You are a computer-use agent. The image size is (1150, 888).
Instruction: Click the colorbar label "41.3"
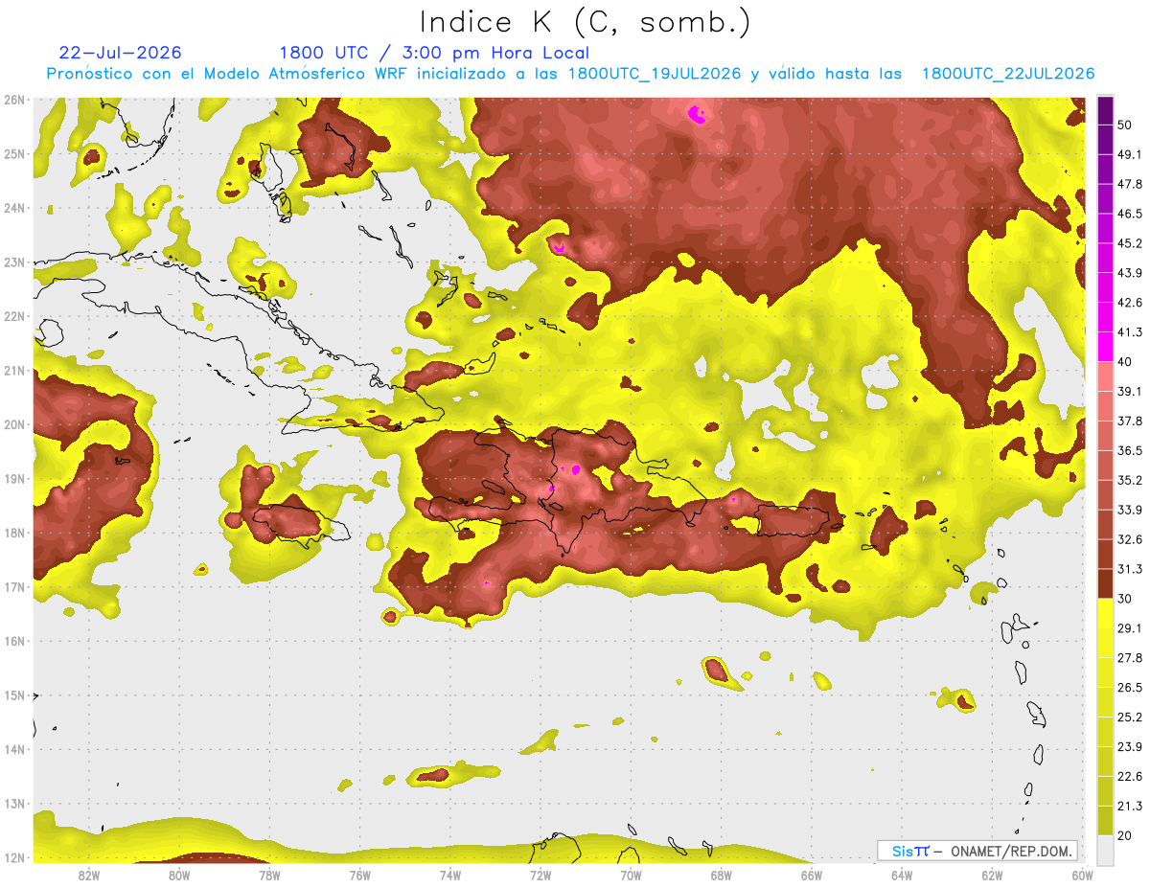[1130, 332]
